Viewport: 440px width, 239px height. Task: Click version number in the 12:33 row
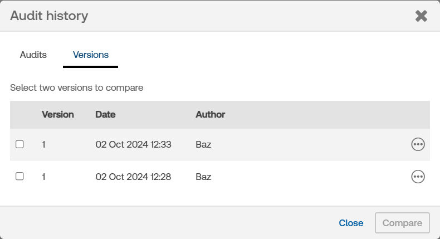(x=43, y=144)
